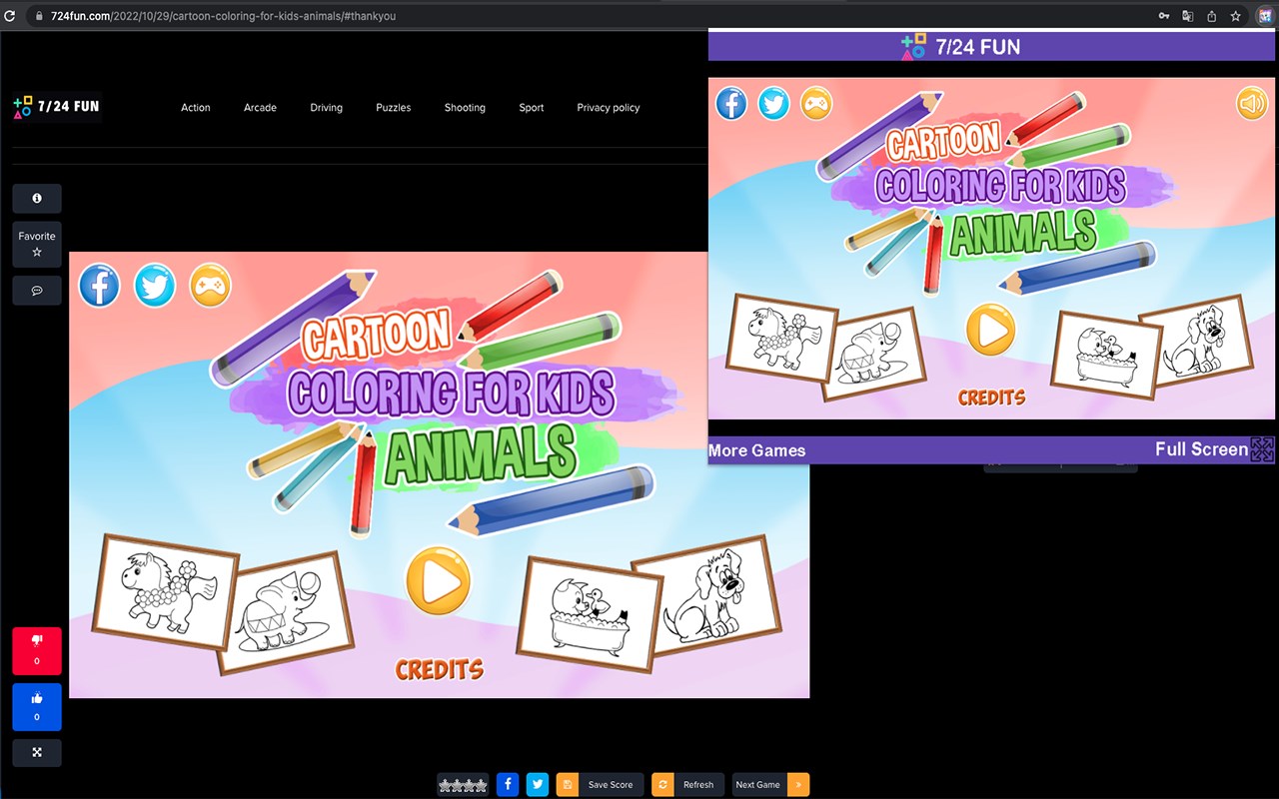Click the gamepad icon in the popup game
The image size is (1279, 799).
pyautogui.click(x=816, y=103)
